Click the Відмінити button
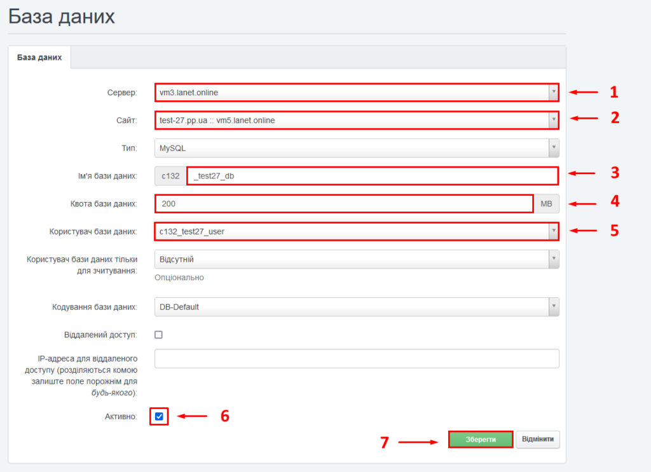The height and width of the screenshot is (472, 651). (538, 440)
